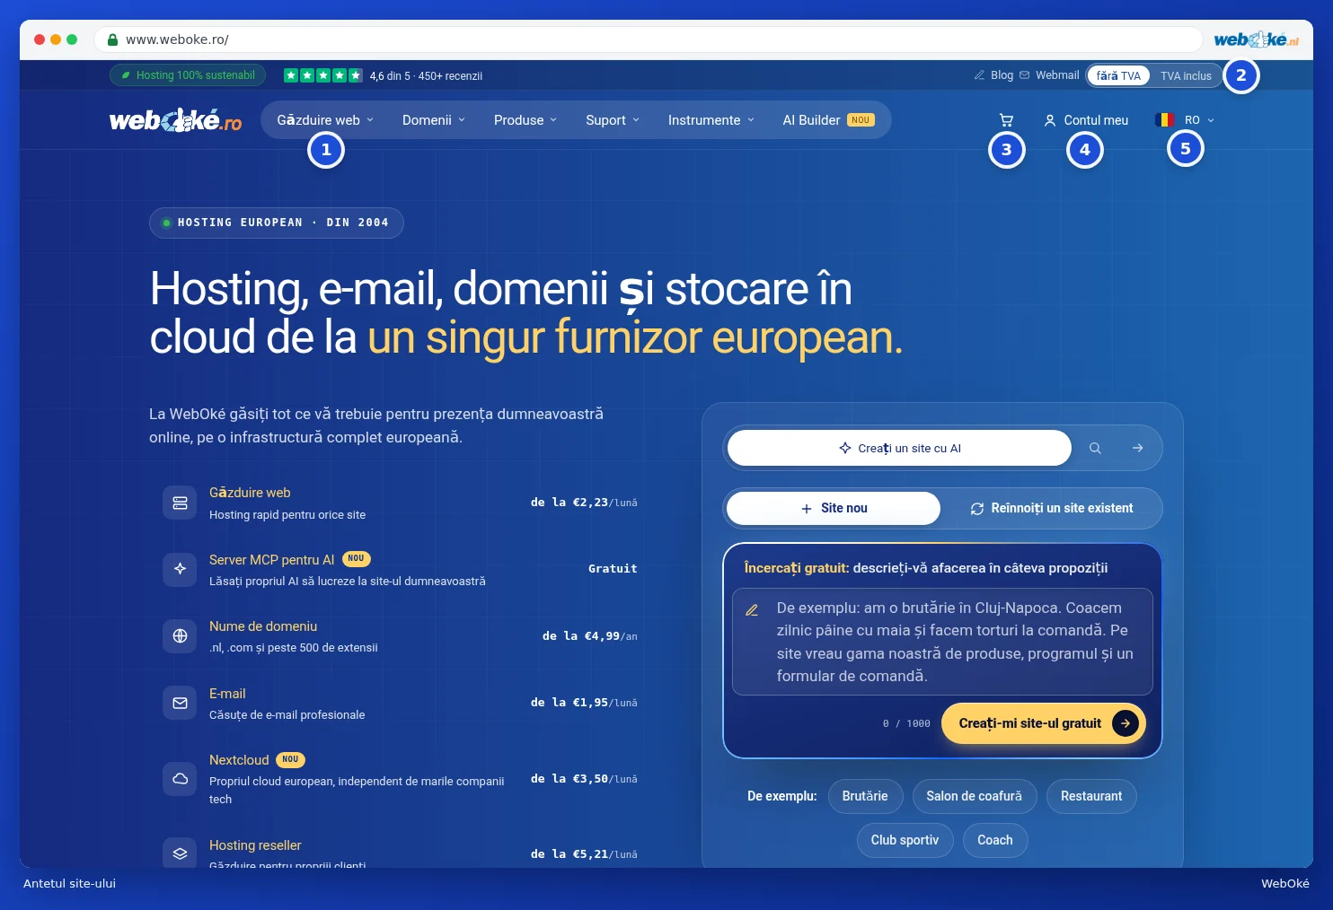Click the Trustpilot star rating

coord(323,75)
